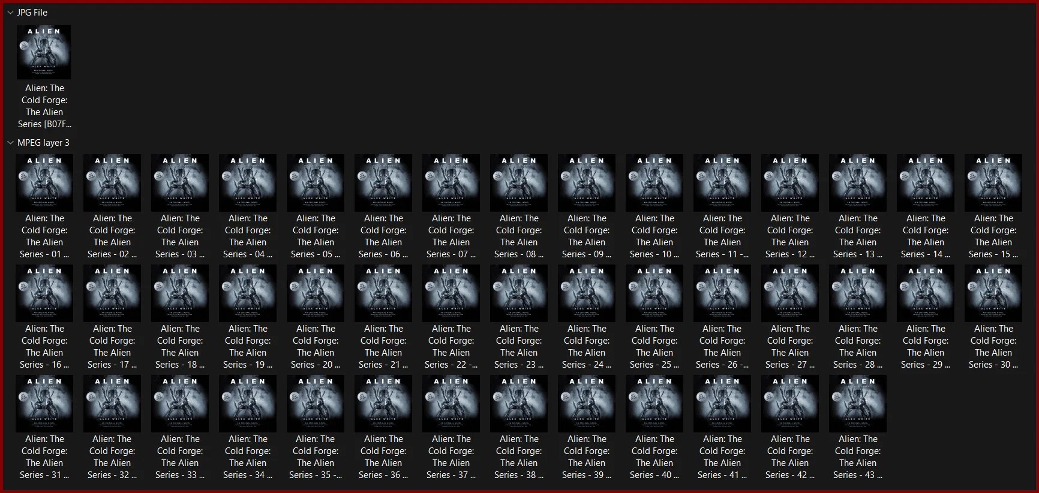Select MP3 thumbnail for Series - 01

coord(44,183)
